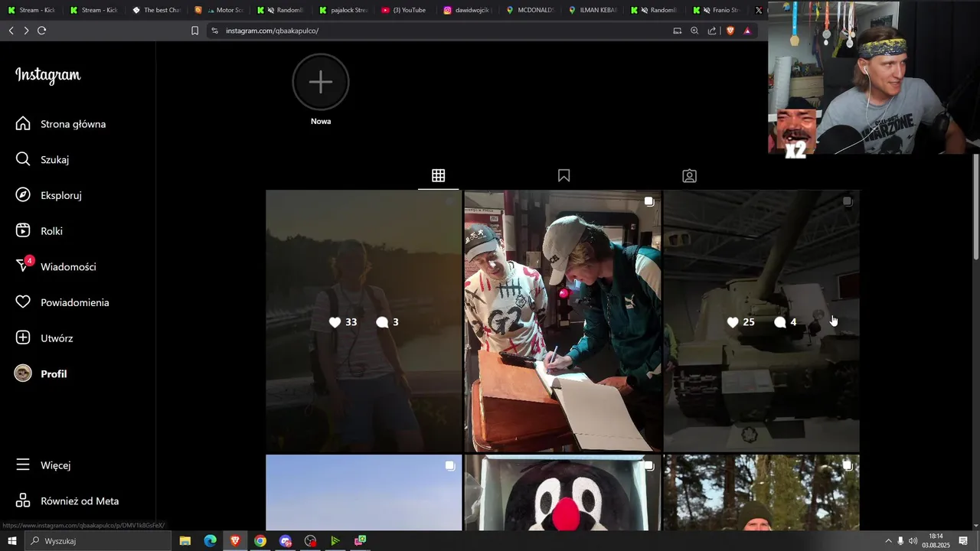The height and width of the screenshot is (551, 980).
Task: Open Microsoft Edge from the taskbar
Action: click(211, 541)
